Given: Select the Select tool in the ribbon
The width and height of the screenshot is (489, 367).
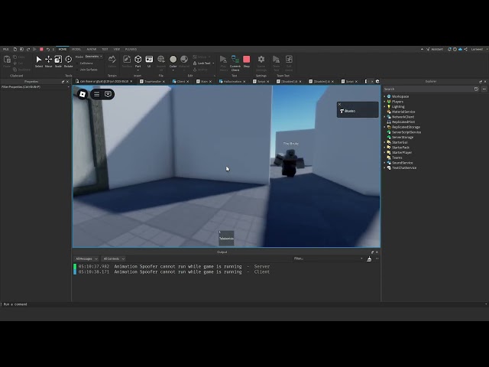Looking at the screenshot, I should 39,61.
